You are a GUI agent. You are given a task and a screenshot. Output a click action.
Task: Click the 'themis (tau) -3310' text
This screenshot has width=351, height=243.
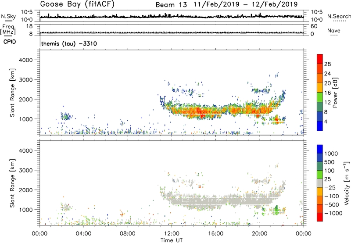pyautogui.click(x=69, y=43)
